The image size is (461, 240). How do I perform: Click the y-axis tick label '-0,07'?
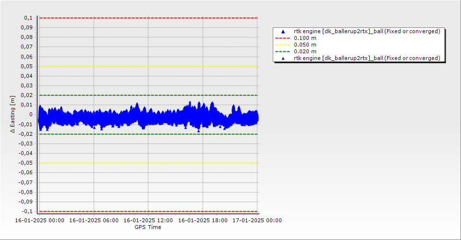[25, 182]
